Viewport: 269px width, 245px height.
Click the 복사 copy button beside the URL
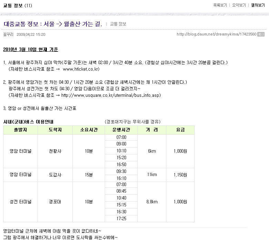tap(261, 34)
